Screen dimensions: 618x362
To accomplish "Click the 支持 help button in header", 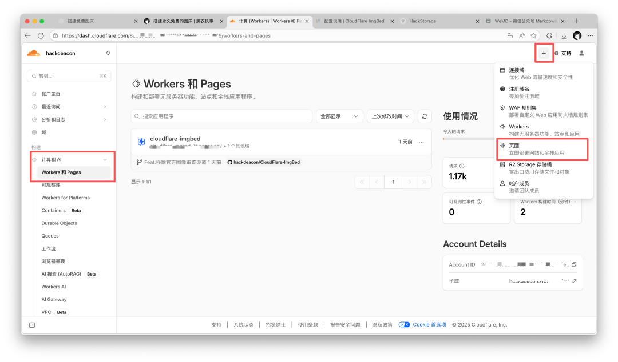I will point(563,53).
